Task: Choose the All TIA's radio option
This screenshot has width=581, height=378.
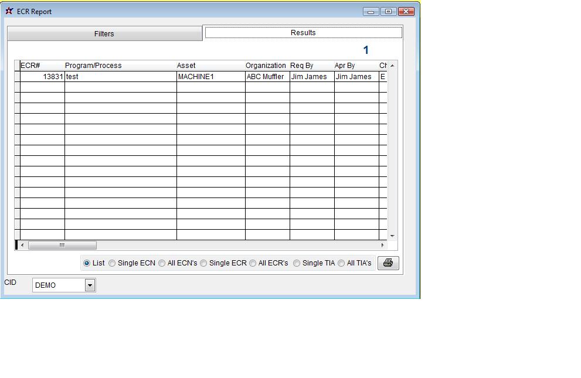Action: pos(341,263)
